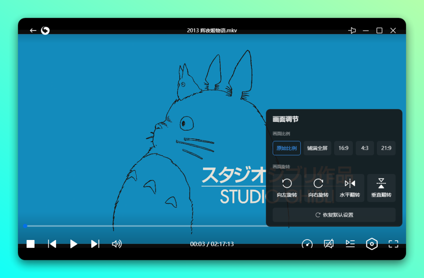Image resolution: width=424 pixels, height=278 pixels.
Task: Open the hexagon settings icon
Action: pyautogui.click(x=372, y=244)
